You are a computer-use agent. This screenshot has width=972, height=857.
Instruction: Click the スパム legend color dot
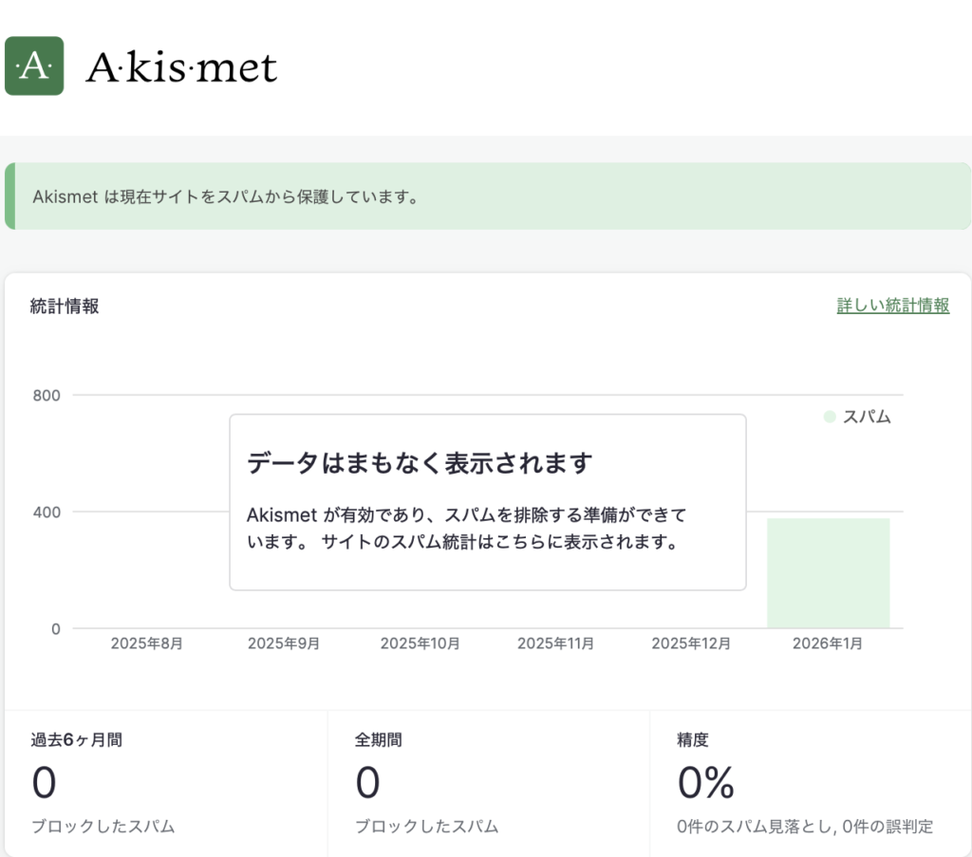pyautogui.click(x=830, y=417)
